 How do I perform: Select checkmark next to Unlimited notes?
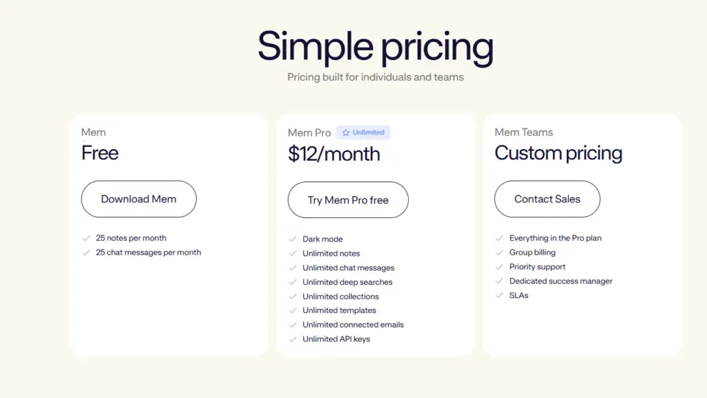[x=293, y=253]
